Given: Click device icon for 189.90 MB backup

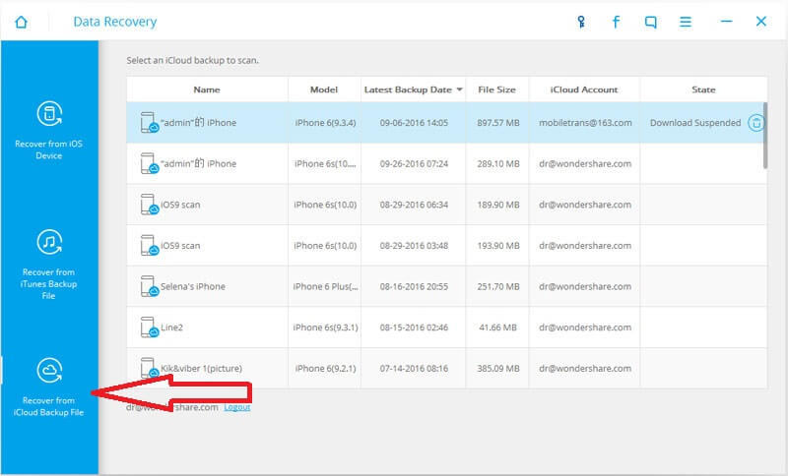Looking at the screenshot, I should click(150, 205).
